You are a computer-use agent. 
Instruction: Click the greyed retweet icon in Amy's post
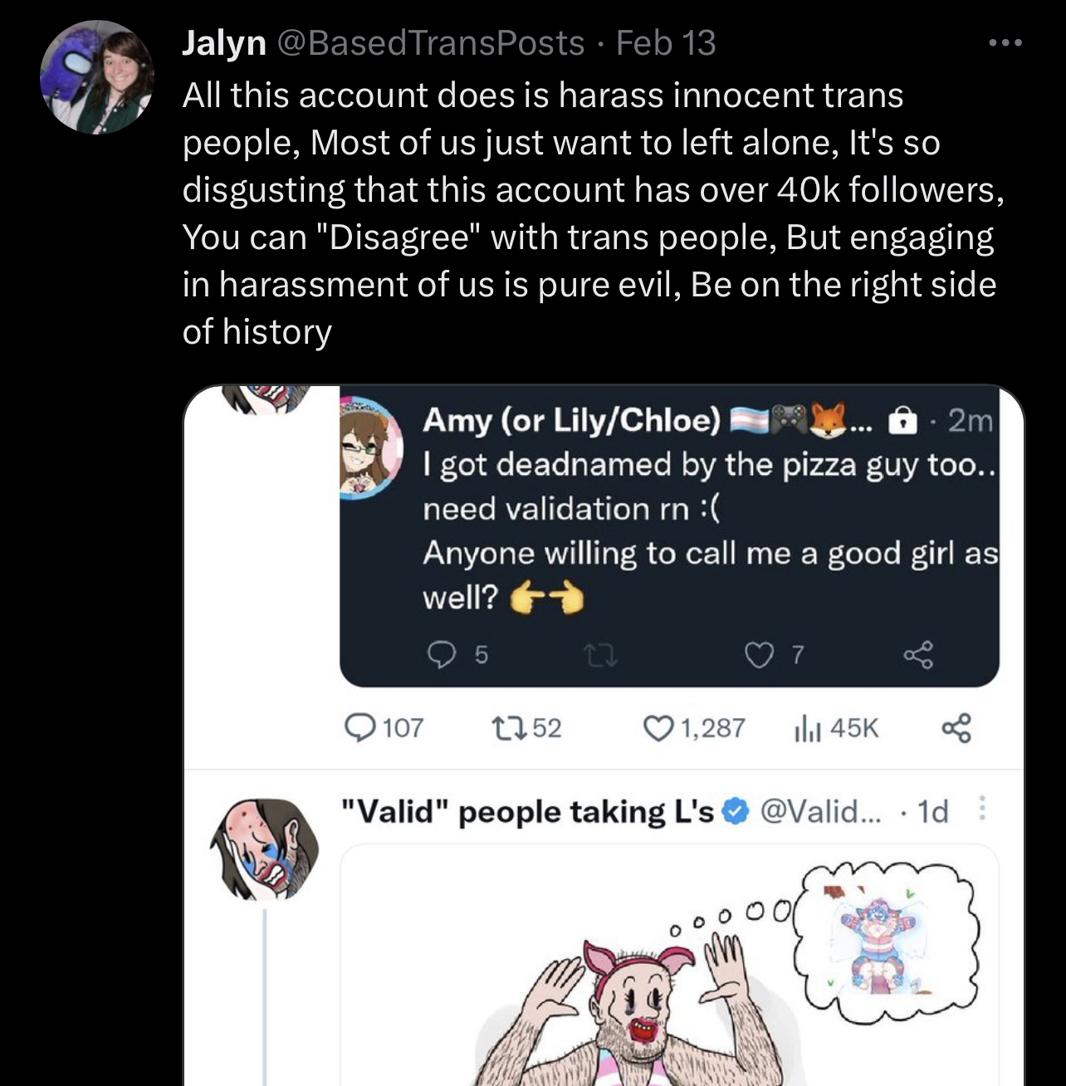[x=600, y=657]
